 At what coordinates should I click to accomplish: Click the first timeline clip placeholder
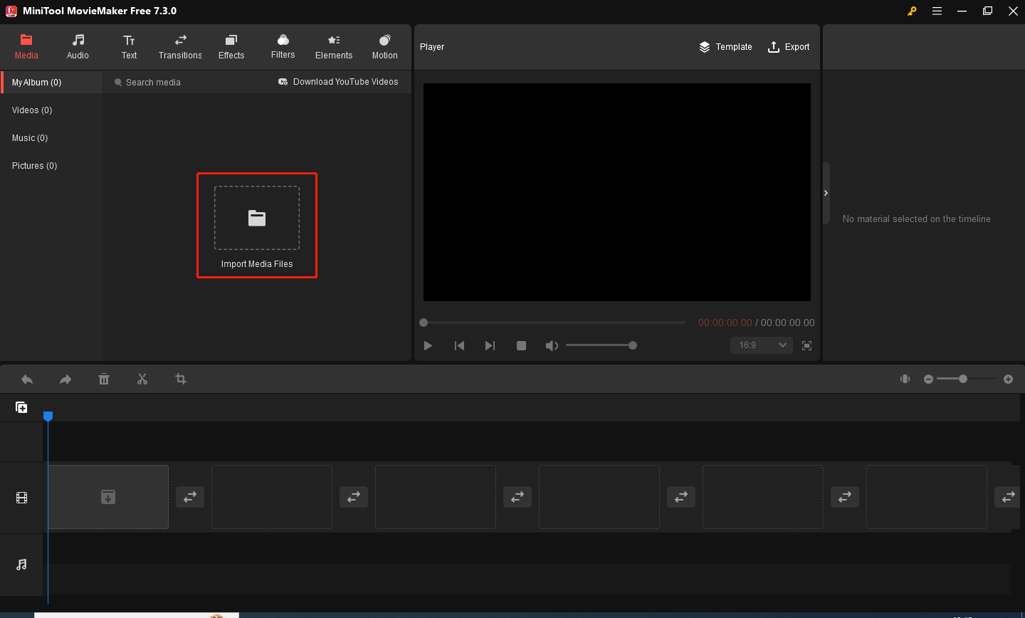pyautogui.click(x=108, y=497)
